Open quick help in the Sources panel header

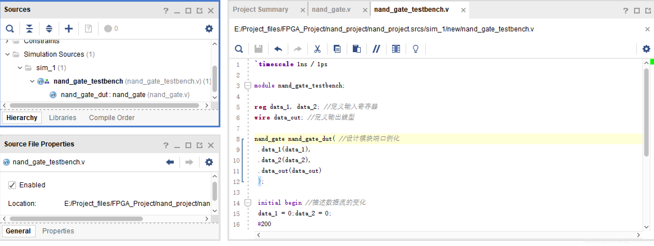tap(166, 11)
